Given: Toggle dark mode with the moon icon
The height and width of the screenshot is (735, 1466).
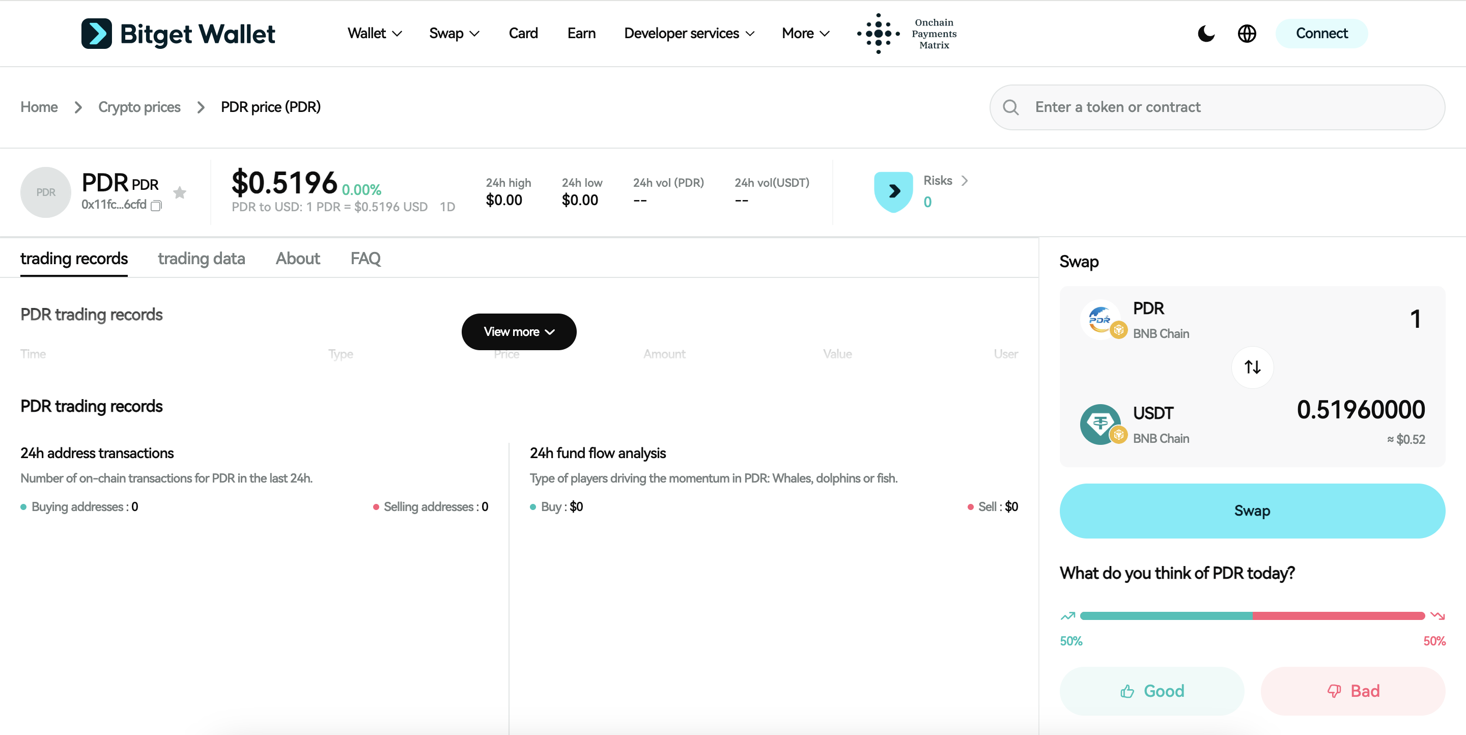Looking at the screenshot, I should pyautogui.click(x=1206, y=34).
